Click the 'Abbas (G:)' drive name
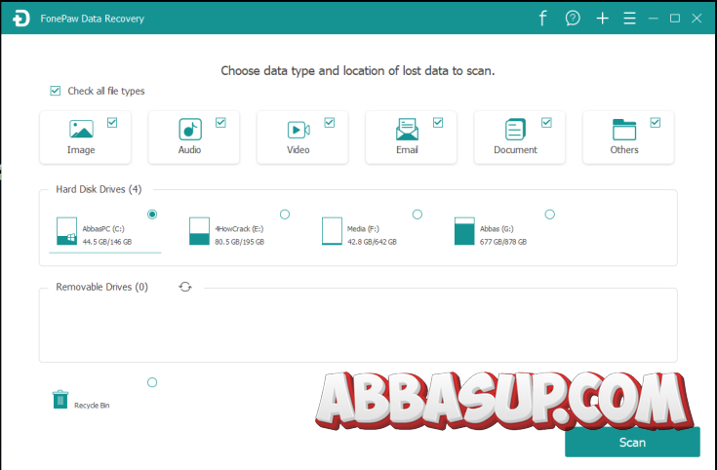Viewport: 717px width, 470px height. [497, 228]
